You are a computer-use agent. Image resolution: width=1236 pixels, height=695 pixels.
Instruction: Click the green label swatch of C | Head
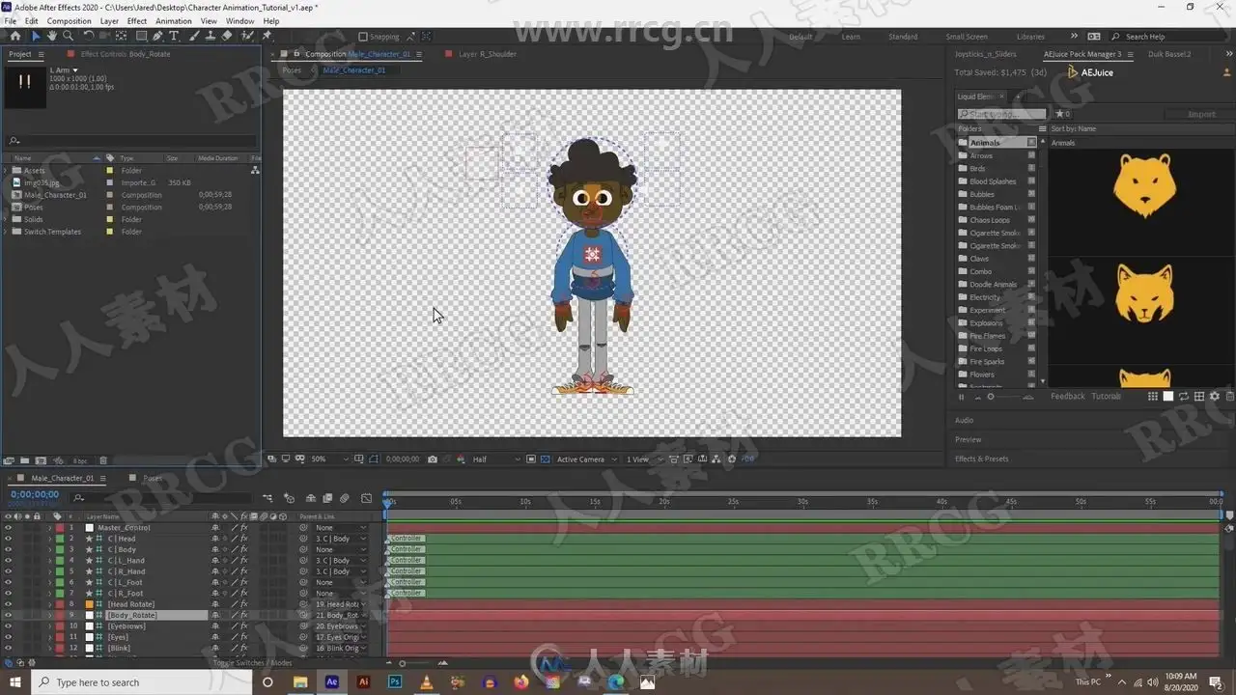[60, 539]
